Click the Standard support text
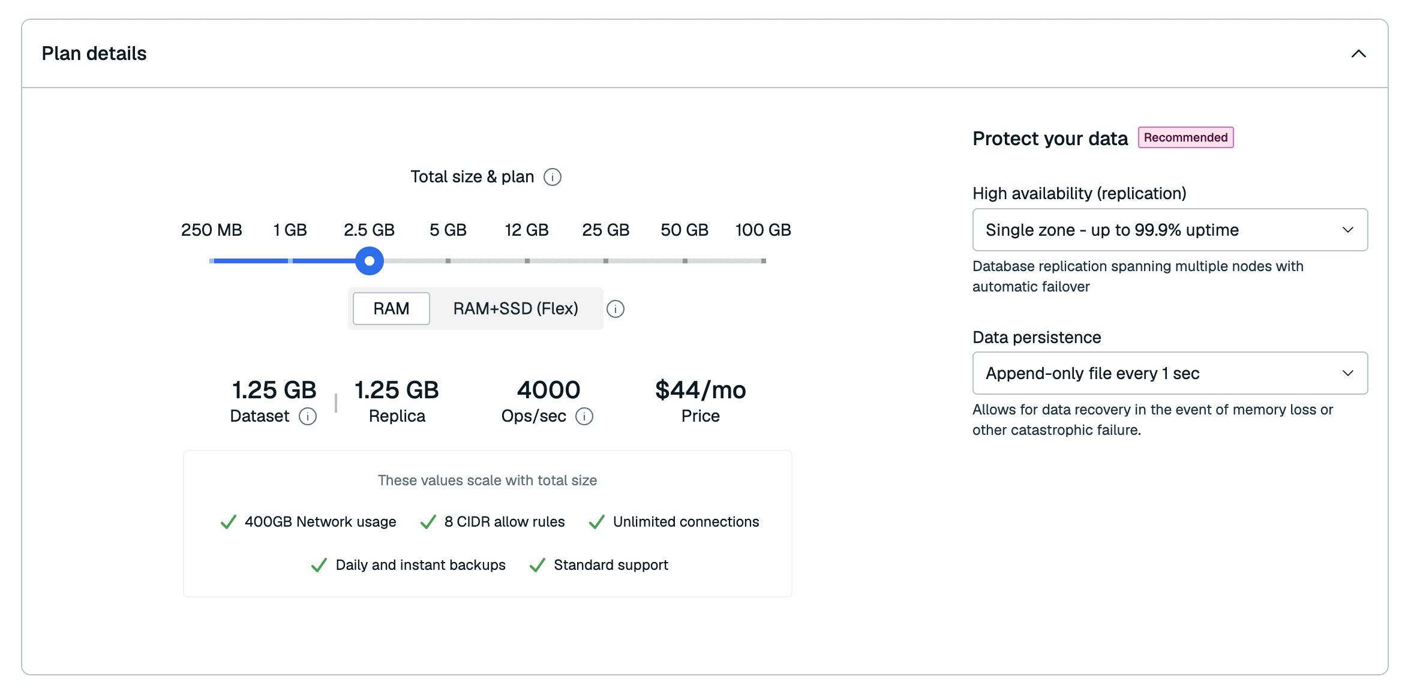 click(x=611, y=565)
